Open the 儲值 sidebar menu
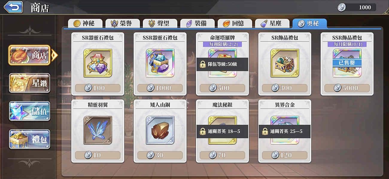389x179 pixels. [x=29, y=111]
